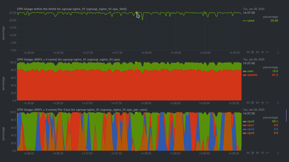The image size is (289, 162).
Task: Click the resize handle of the cpu chart
Action: [278, 102]
